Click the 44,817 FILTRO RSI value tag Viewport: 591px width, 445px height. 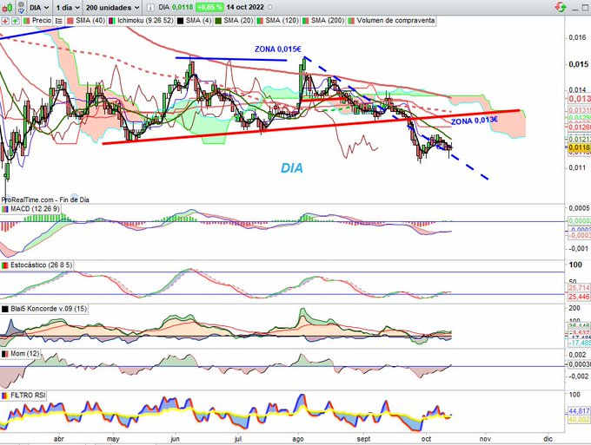(x=580, y=412)
